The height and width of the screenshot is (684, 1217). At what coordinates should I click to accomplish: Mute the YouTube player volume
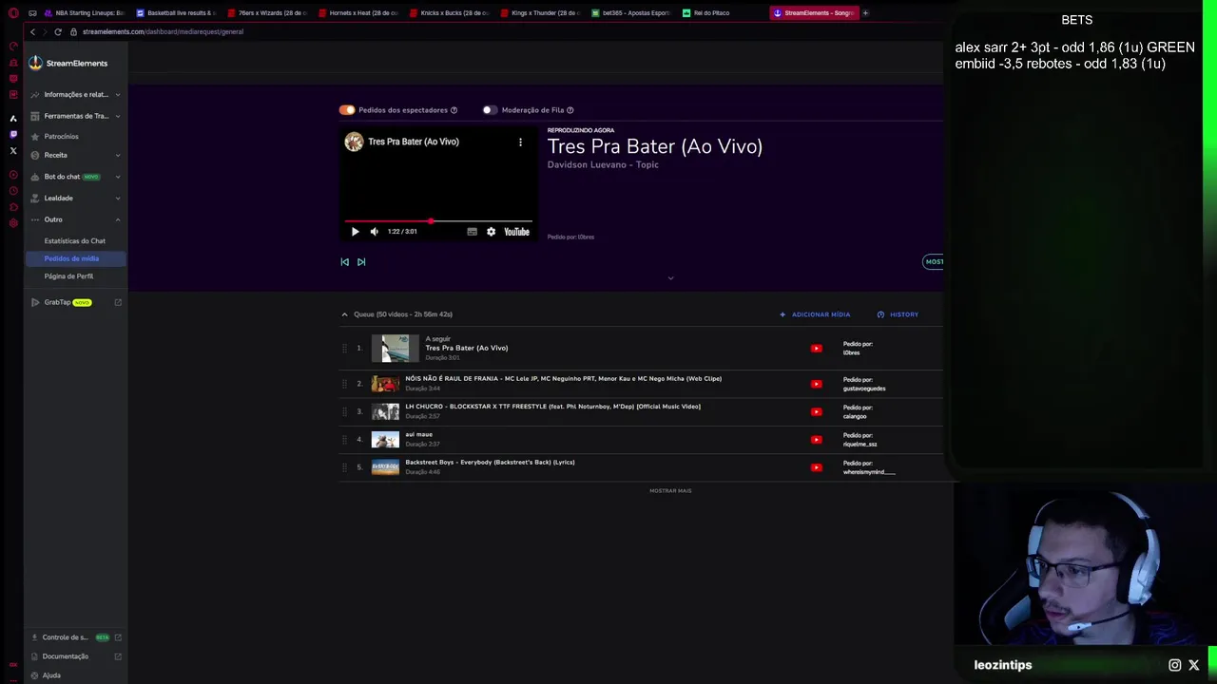[x=374, y=232]
